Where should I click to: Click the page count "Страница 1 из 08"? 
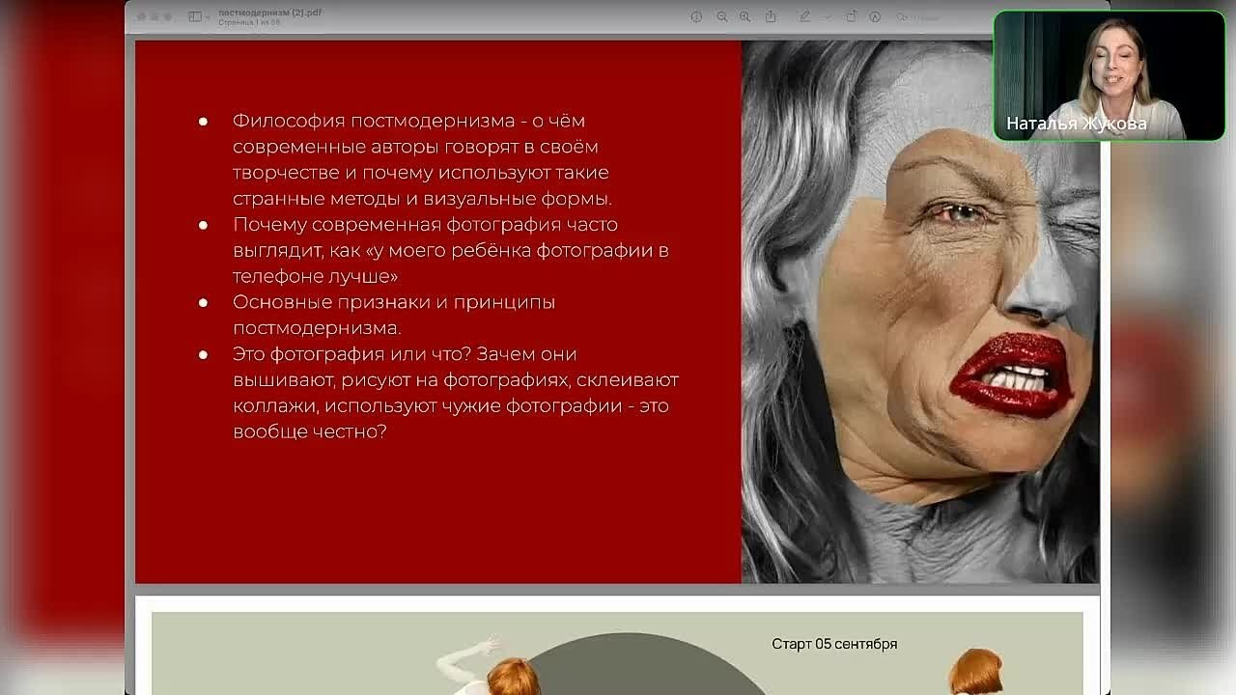tap(247, 22)
